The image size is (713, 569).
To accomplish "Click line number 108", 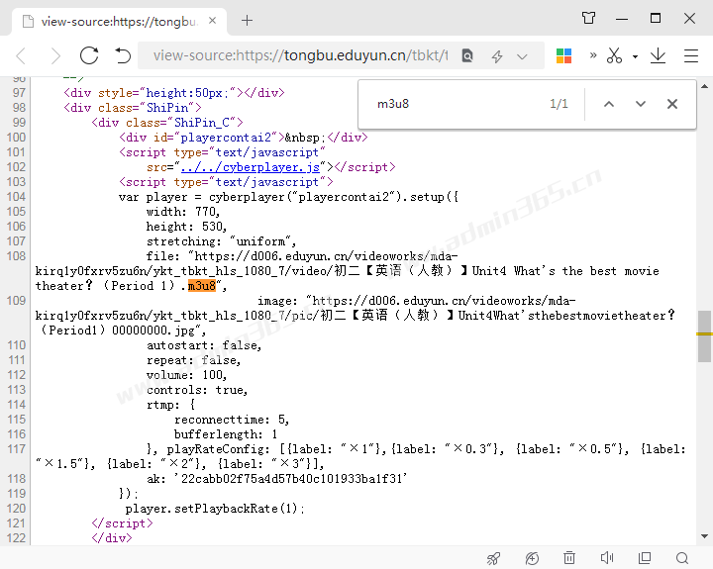I will point(16,256).
